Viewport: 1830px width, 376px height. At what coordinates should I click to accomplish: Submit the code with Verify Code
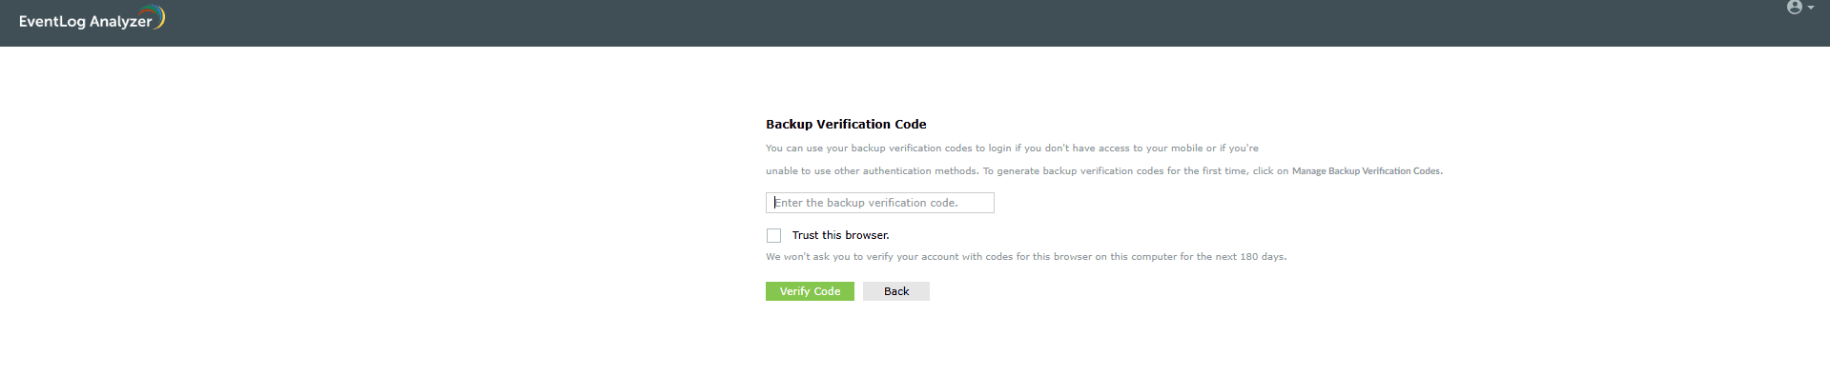[810, 291]
